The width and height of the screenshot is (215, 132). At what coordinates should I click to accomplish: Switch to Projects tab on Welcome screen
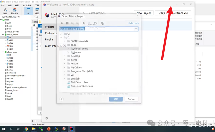pyautogui.click(x=50, y=27)
